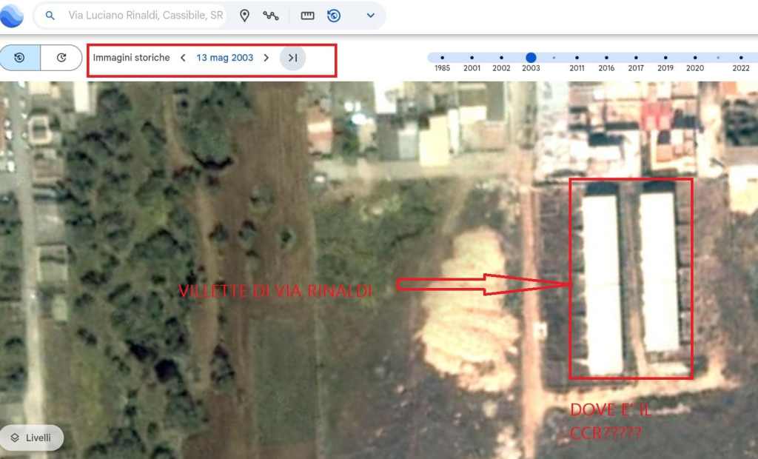Select 2022 imagery on timeline
The image size is (758, 459).
point(741,58)
